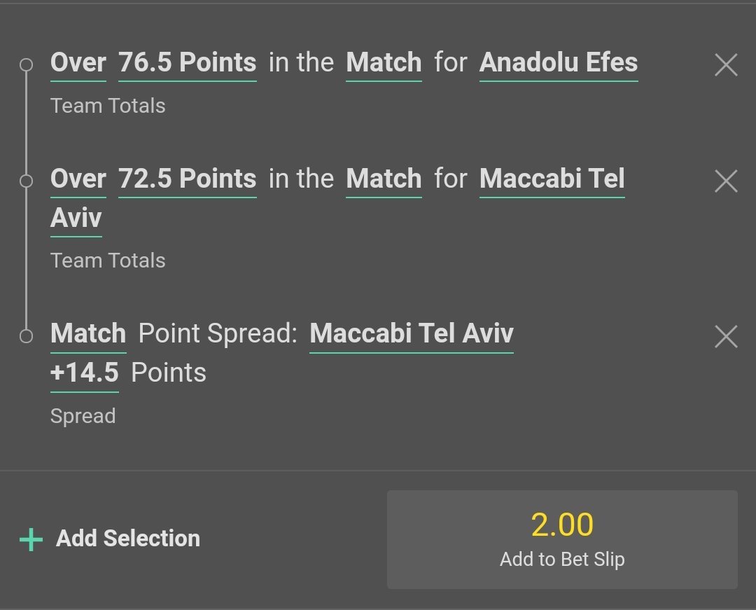Open the 72.5 Points value selector
This screenshot has width=756, height=610.
coord(187,179)
